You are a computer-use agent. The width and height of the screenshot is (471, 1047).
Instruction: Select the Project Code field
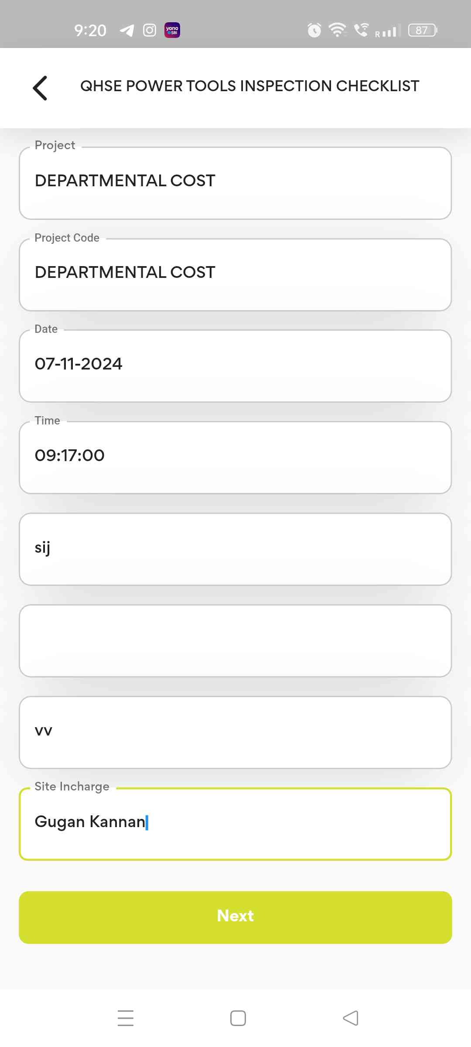[x=235, y=275]
